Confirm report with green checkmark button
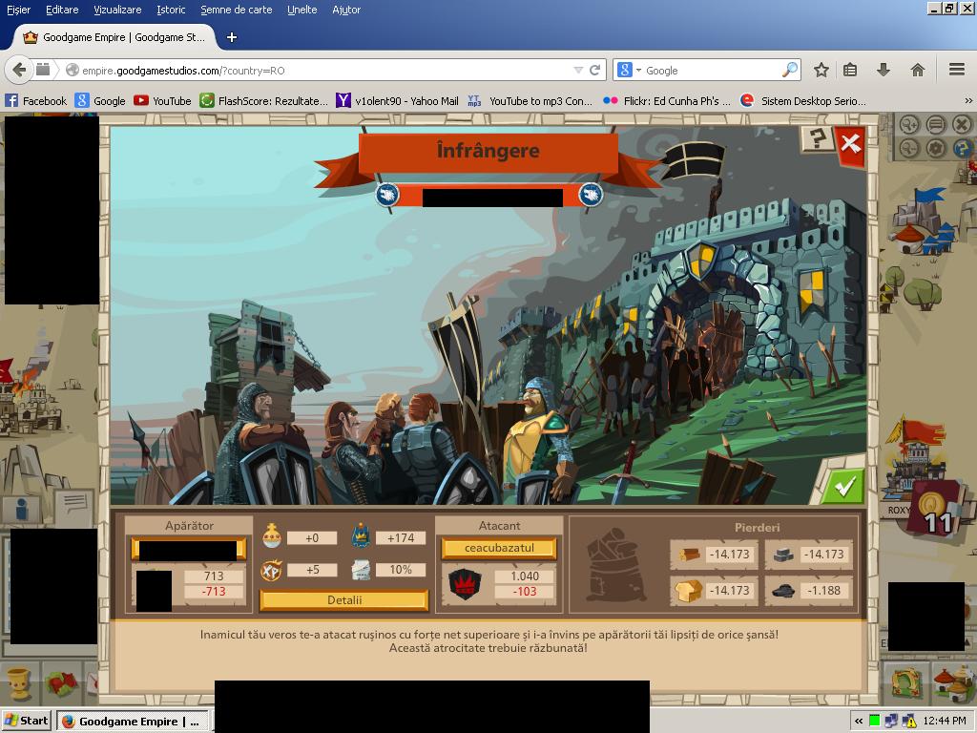This screenshot has height=733, width=977. 843,486
